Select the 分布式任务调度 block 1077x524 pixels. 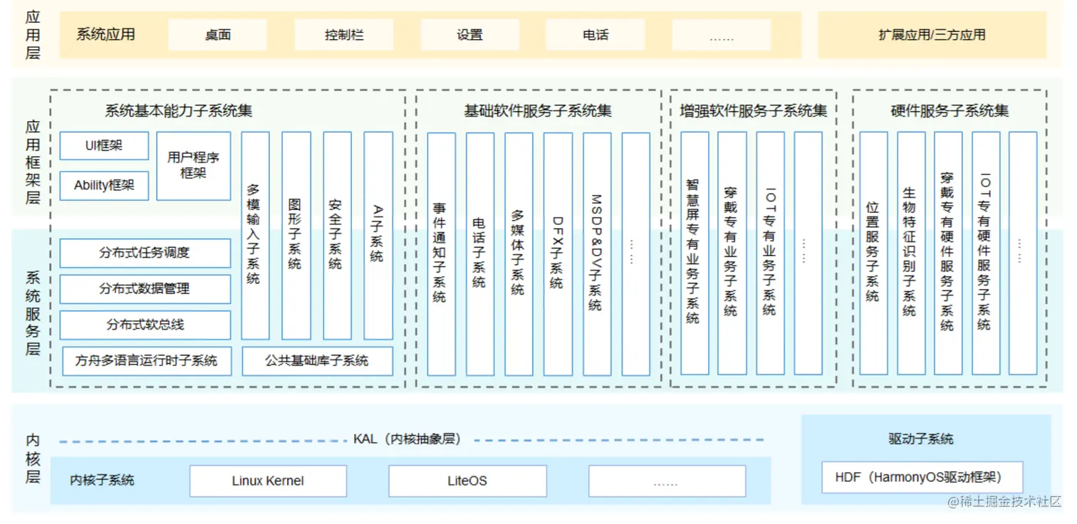[145, 253]
